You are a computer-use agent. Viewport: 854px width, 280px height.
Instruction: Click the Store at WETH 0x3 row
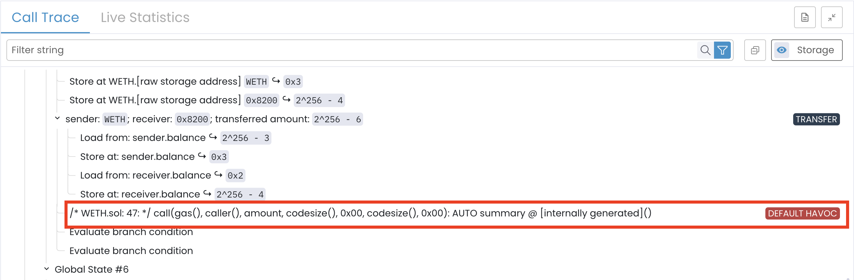coord(155,82)
